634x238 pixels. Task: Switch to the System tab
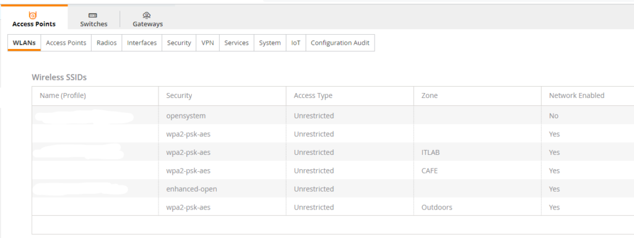pos(270,43)
